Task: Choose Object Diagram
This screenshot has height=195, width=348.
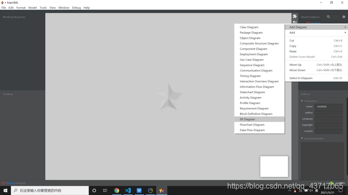Action: point(260,38)
